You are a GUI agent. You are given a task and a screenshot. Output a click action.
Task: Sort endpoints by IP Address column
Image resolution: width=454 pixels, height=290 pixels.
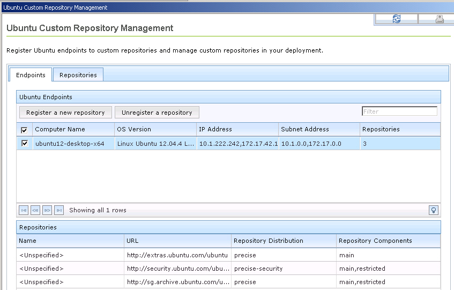point(215,129)
